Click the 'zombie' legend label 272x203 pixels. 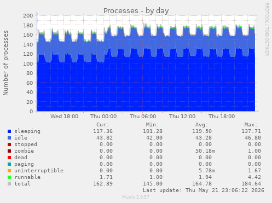(x=24, y=151)
